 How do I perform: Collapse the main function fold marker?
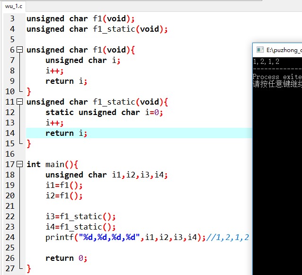[x=20, y=164]
